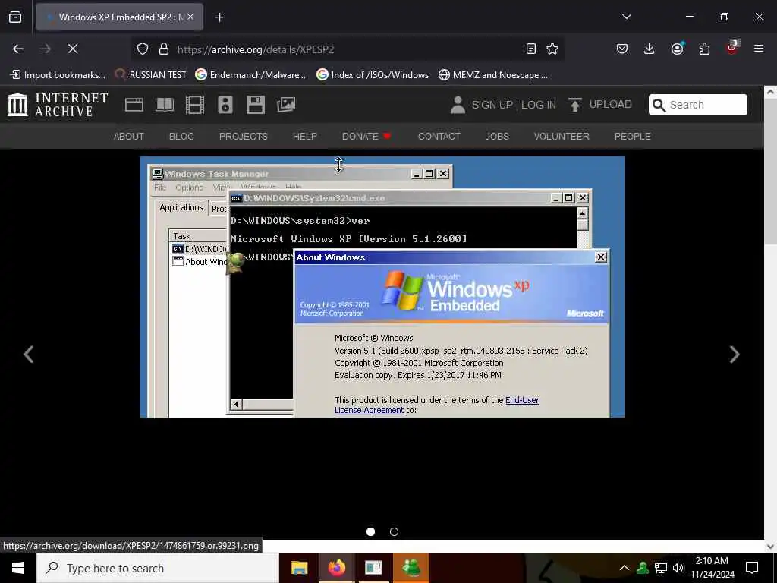Stop loading the page
Viewport: 777px width, 583px height.
72,49
